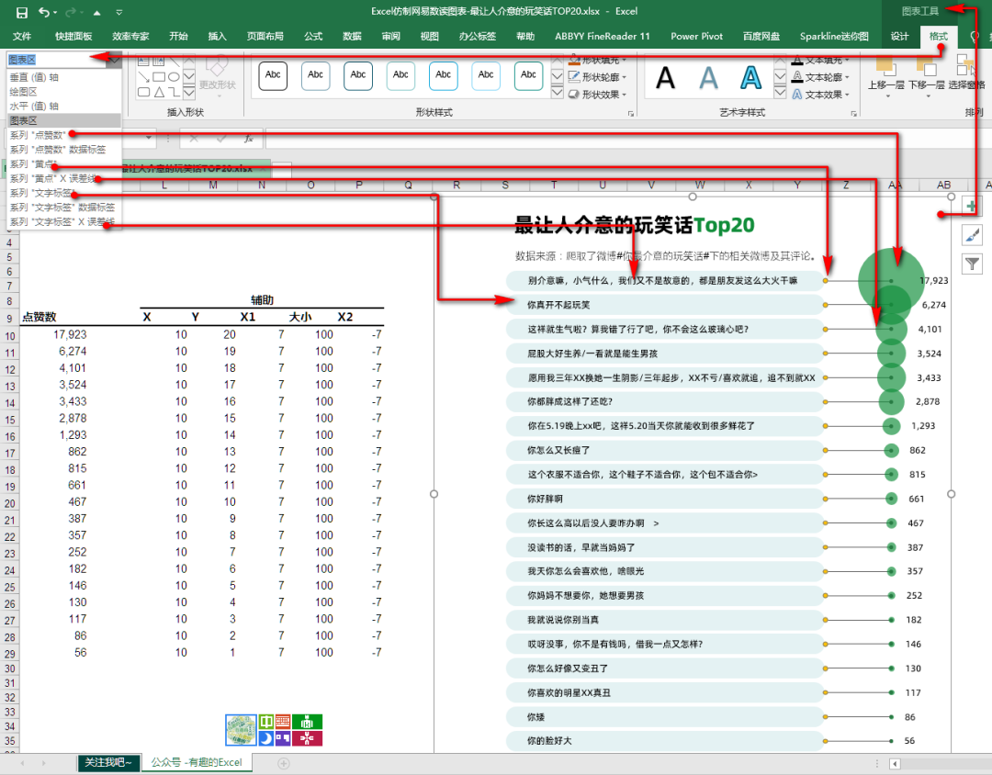The height and width of the screenshot is (775, 992).
Task: Apply the fifth Abc shape style preset
Action: click(x=444, y=75)
